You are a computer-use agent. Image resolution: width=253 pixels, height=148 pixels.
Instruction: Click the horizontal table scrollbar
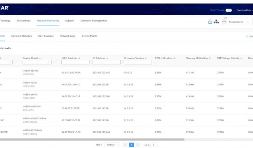92,139
